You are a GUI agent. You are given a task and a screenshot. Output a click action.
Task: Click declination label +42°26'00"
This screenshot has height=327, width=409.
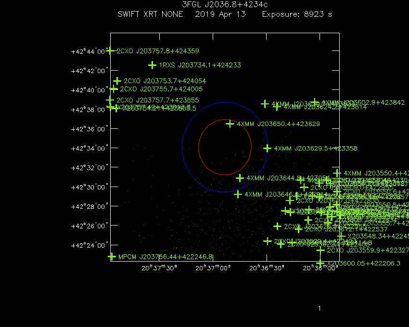(x=89, y=226)
